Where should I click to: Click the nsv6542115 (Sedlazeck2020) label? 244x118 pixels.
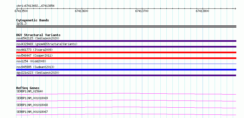pyautogui.click(x=38, y=38)
